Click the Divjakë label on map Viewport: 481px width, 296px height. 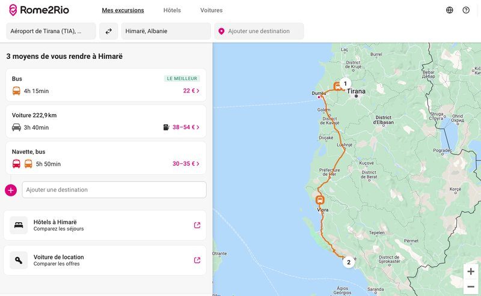(x=326, y=138)
